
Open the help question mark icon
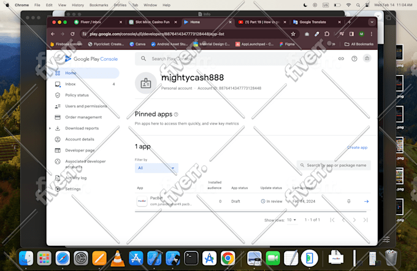coord(354,58)
